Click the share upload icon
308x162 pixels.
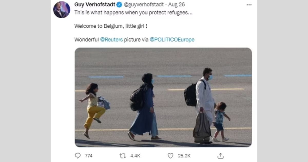point(220,156)
